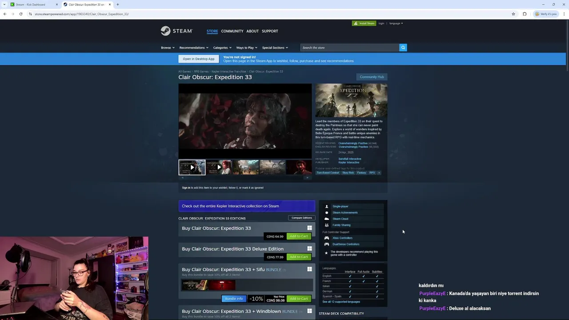Open Kepler Interactive publisher link
The height and width of the screenshot is (320, 569).
(x=349, y=162)
